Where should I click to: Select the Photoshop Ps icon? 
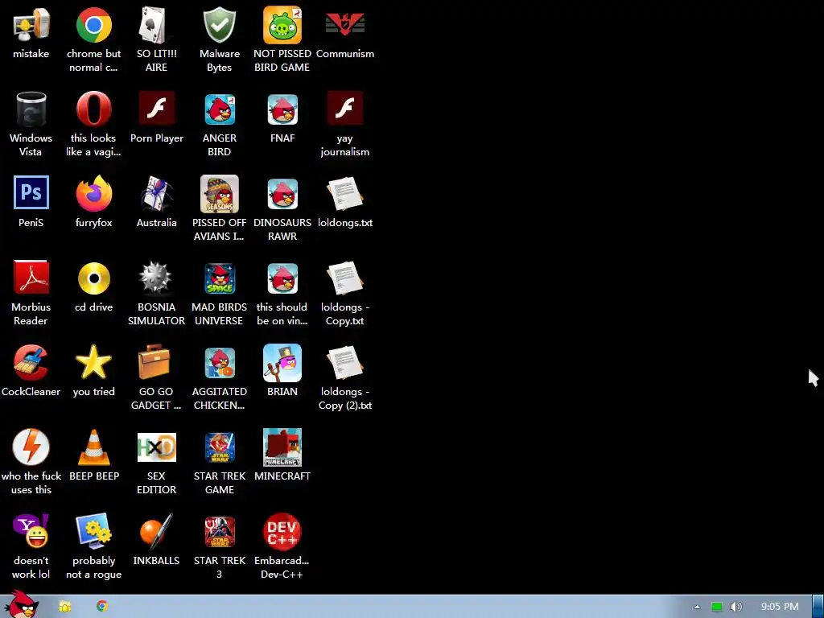click(x=31, y=192)
